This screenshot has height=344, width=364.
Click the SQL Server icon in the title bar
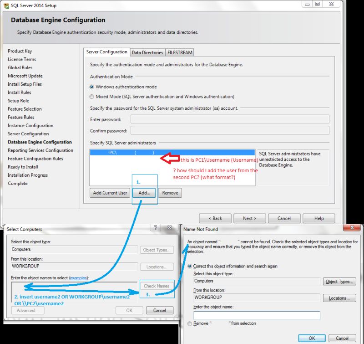(x=6, y=5)
